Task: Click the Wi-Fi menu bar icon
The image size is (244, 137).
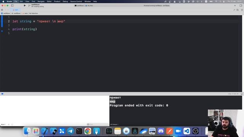Action: coord(216,2)
